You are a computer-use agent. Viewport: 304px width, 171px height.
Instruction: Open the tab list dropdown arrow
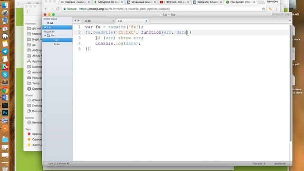(x=290, y=21)
